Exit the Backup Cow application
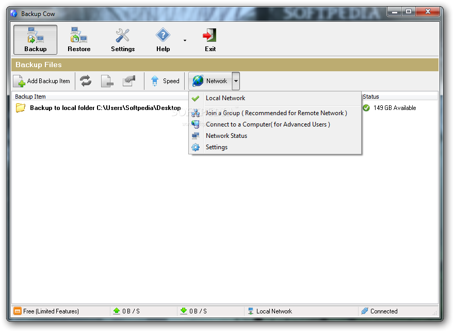 click(210, 40)
